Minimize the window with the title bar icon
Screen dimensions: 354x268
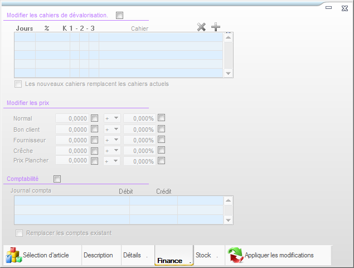329,7
